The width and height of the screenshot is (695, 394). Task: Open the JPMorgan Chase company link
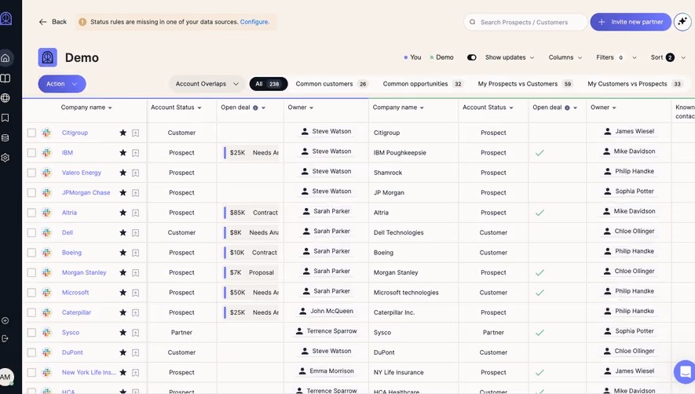pyautogui.click(x=86, y=192)
